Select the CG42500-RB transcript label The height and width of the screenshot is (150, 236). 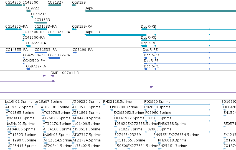point(33,32)
